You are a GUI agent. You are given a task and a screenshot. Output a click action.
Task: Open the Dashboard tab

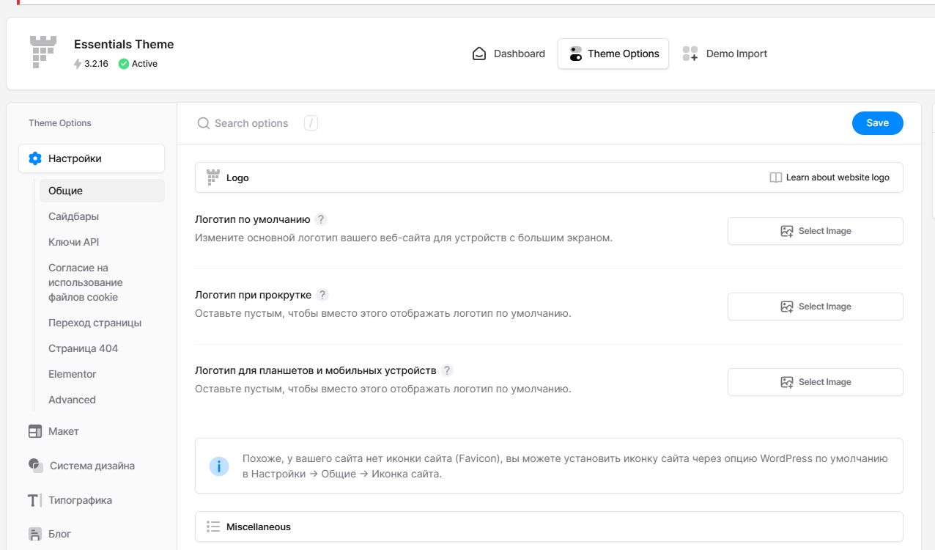coord(509,54)
